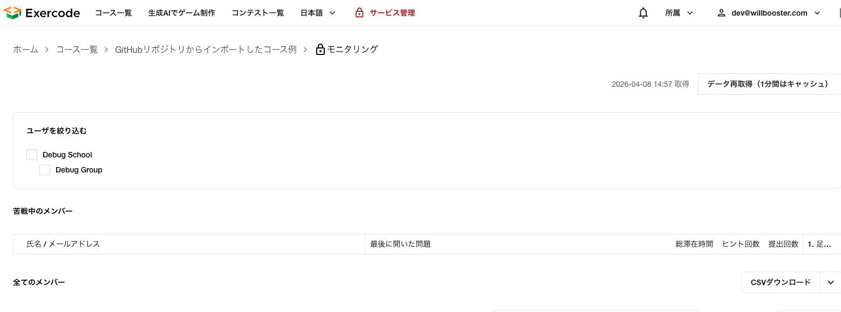841x312 pixels.
Task: Click the Exercode logo icon
Action: tap(12, 13)
